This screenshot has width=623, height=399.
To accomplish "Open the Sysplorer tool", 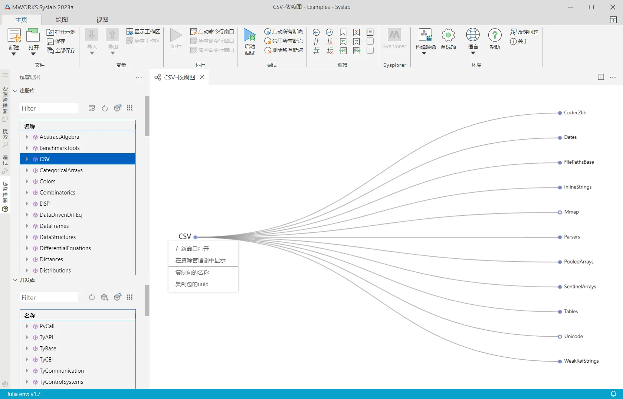I will tap(394, 39).
